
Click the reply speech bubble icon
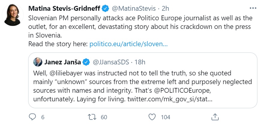point(32,117)
